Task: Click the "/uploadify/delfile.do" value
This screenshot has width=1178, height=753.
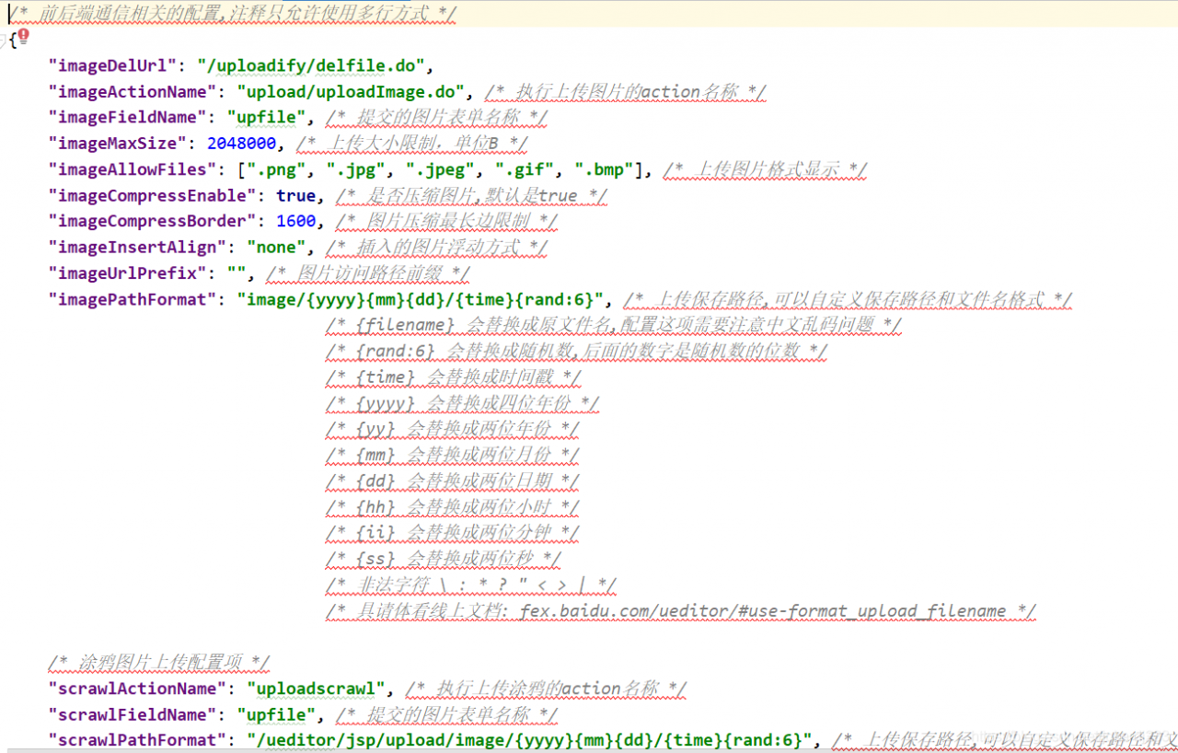Action: [309, 65]
